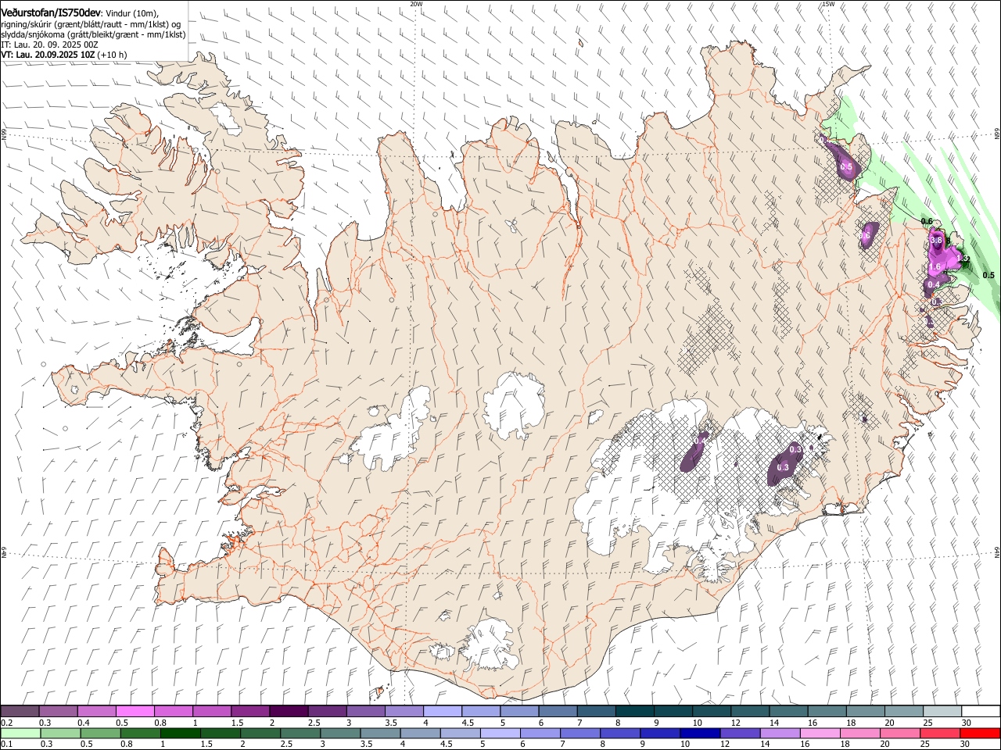Click the 'rigning/skúrir' legend description line
The height and width of the screenshot is (750, 1001).
91,24
